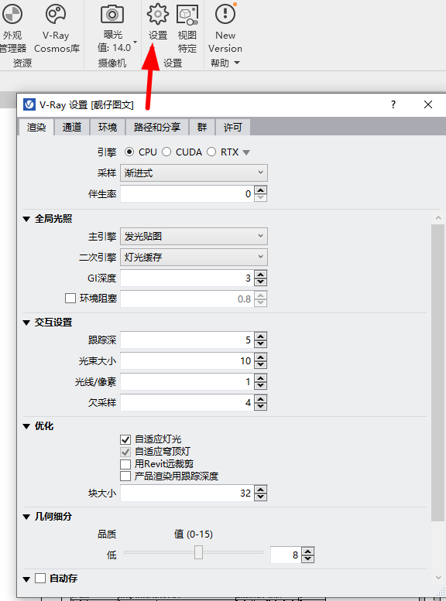Image resolution: width=446 pixels, height=601 pixels.
Task: Click the 块大小 input field
Action: [187, 493]
